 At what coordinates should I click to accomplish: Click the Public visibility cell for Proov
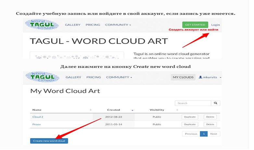click(157, 124)
